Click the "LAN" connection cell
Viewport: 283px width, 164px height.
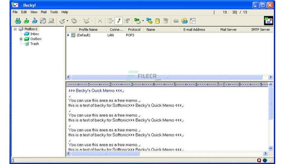tap(110, 35)
